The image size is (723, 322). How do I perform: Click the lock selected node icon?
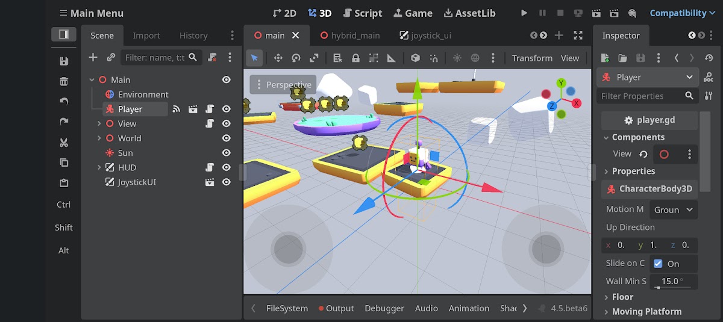point(355,58)
